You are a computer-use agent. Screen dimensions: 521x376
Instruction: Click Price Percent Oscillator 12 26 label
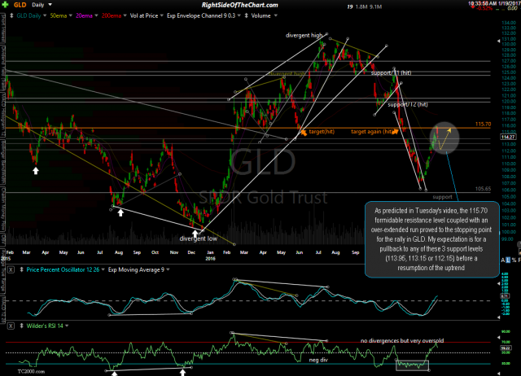pos(63,269)
